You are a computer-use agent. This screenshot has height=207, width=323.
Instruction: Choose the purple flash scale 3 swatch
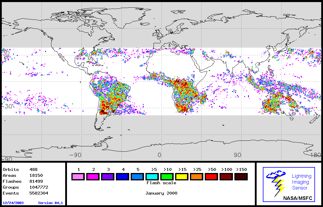[x=108, y=177]
